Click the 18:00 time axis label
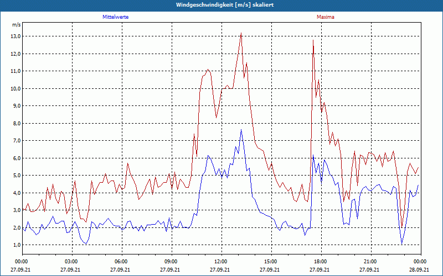The width and height of the screenshot is (443, 276). (321, 262)
